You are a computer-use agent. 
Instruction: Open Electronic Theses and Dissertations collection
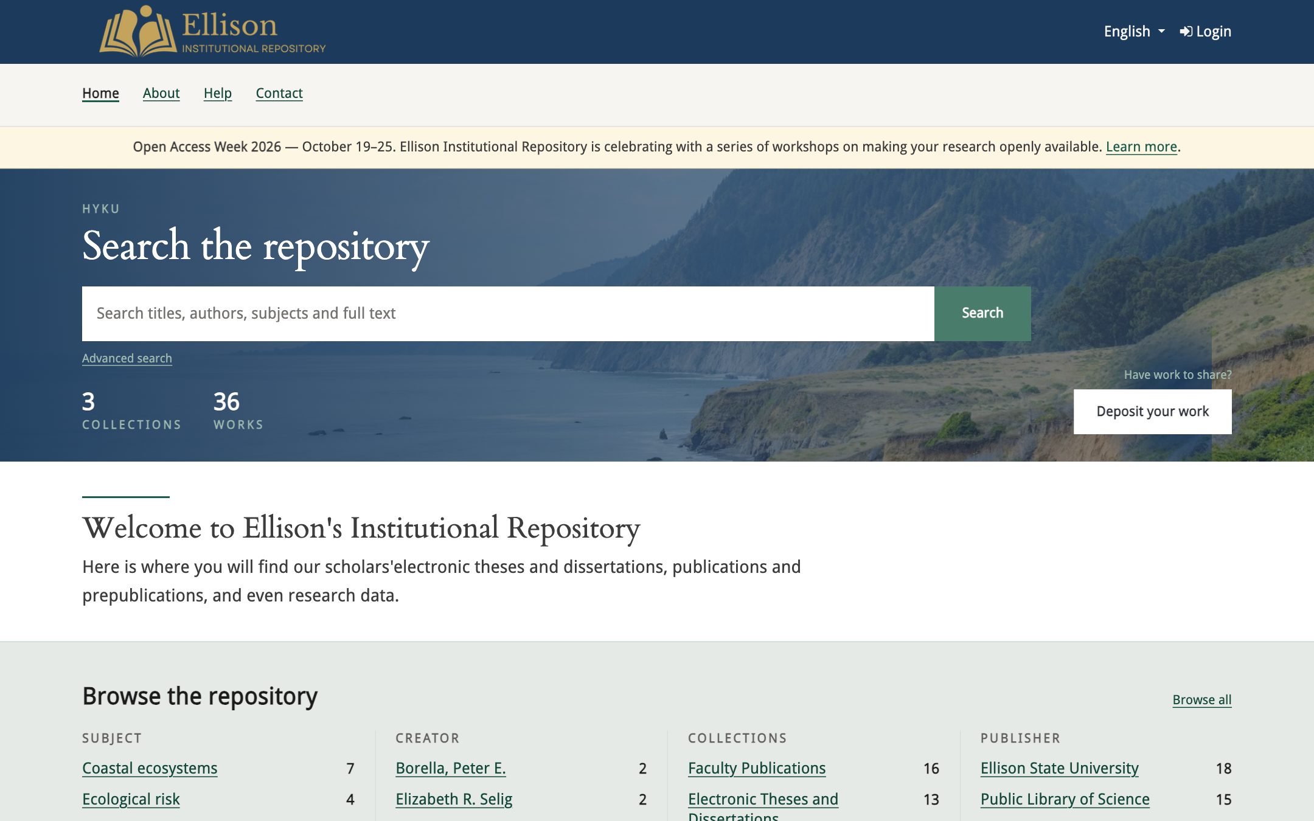[763, 806]
